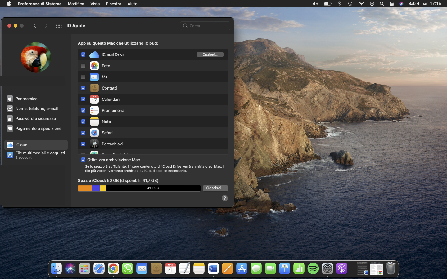Viewport: 447px width, 279px height.
Task: Open Spotify from the Dock
Action: point(313,268)
